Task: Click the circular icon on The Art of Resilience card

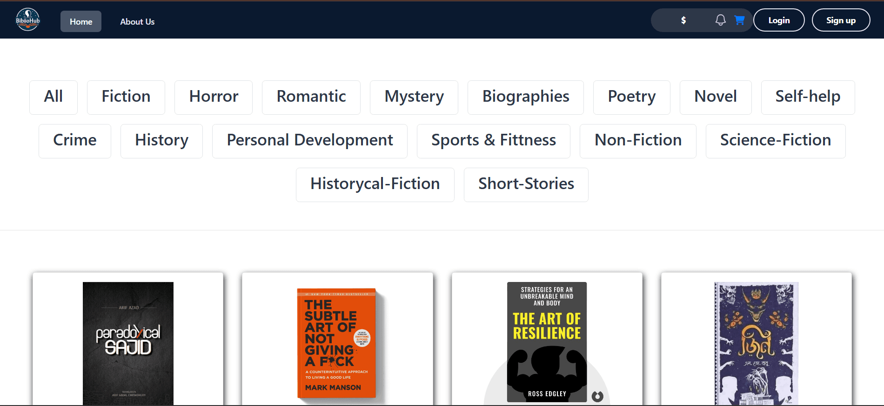Action: tap(597, 397)
